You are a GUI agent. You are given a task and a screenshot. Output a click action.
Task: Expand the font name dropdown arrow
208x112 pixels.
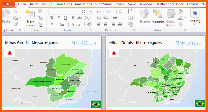[79, 11]
